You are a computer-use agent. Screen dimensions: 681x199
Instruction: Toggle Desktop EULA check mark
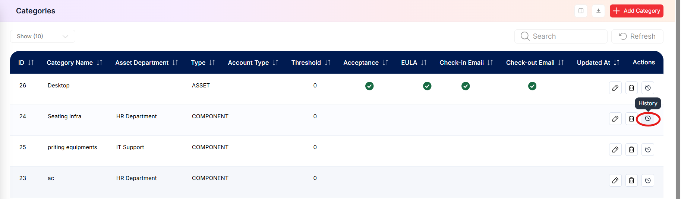point(427,86)
